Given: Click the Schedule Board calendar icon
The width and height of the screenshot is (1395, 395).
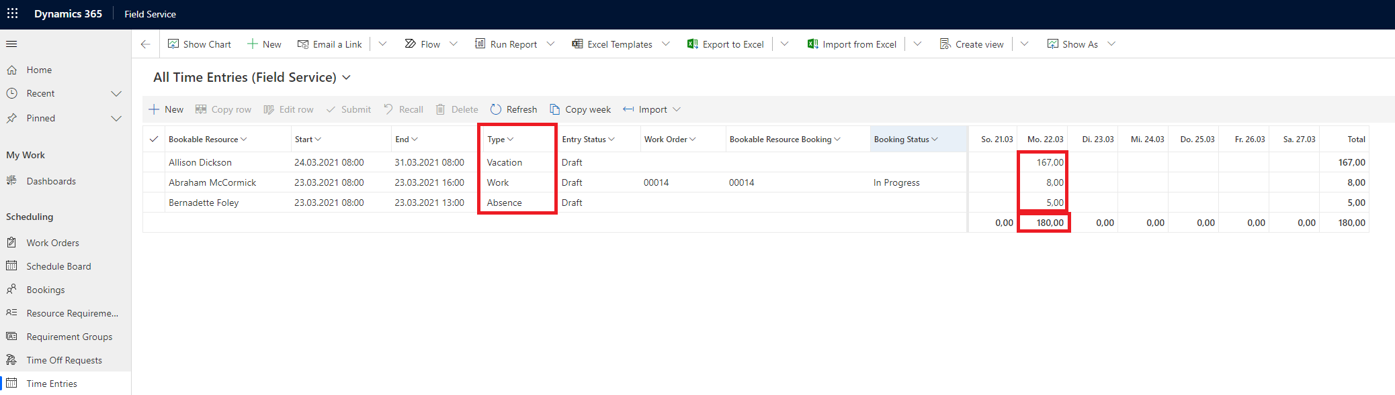Looking at the screenshot, I should [x=11, y=266].
